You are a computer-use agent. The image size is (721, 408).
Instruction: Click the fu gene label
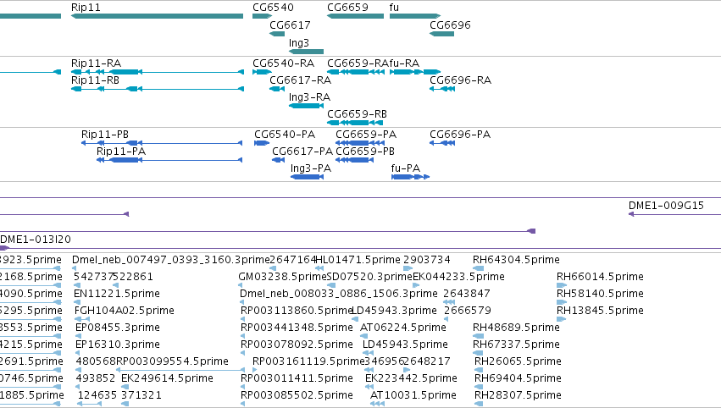394,8
